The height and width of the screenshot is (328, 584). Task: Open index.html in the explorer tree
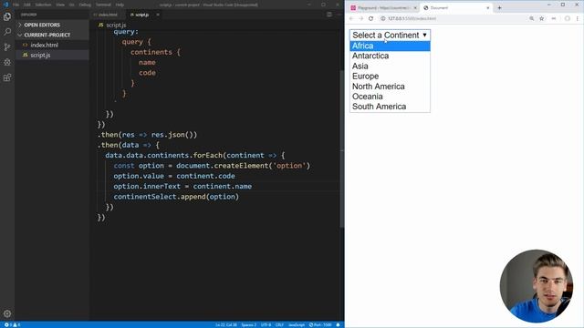click(x=52, y=45)
